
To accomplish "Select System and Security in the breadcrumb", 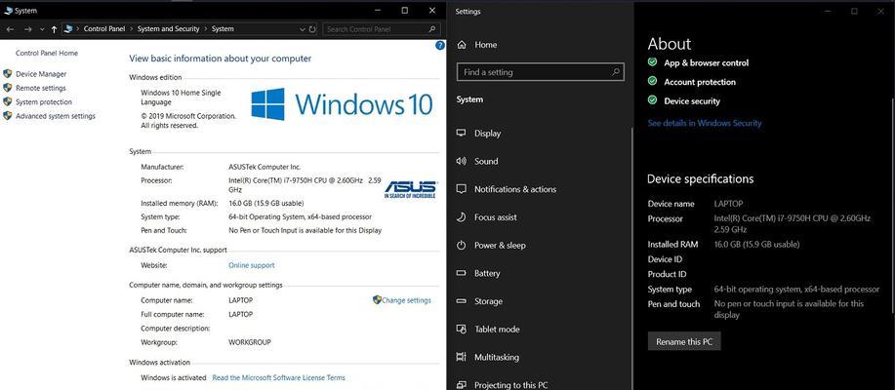I will [169, 29].
